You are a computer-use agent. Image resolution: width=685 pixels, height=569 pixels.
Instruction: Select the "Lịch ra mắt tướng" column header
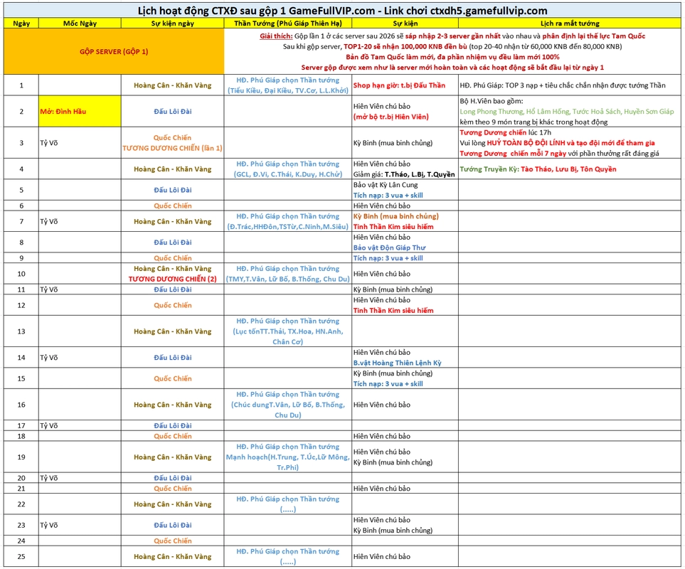(569, 23)
